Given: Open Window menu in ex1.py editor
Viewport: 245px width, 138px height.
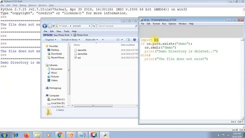Looking at the screenshot, I should click(183, 24).
